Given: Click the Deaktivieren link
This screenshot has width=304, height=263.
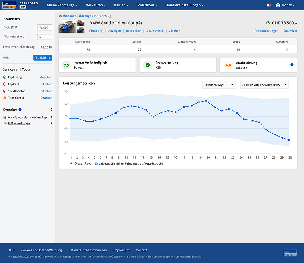Looking at the screenshot, I should pos(155,31).
